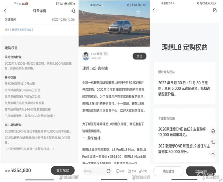Tap the 关注 follow button for ONE事通

click(139, 56)
